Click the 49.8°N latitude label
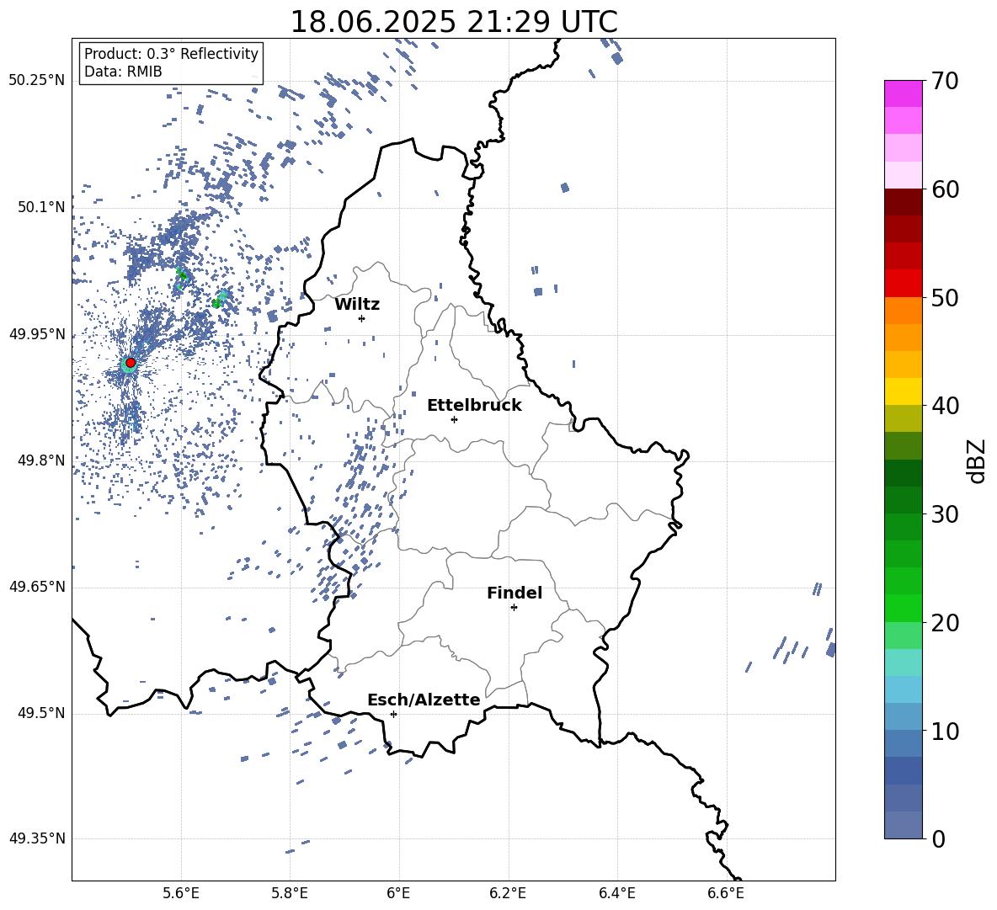The image size is (997, 910). click(41, 460)
